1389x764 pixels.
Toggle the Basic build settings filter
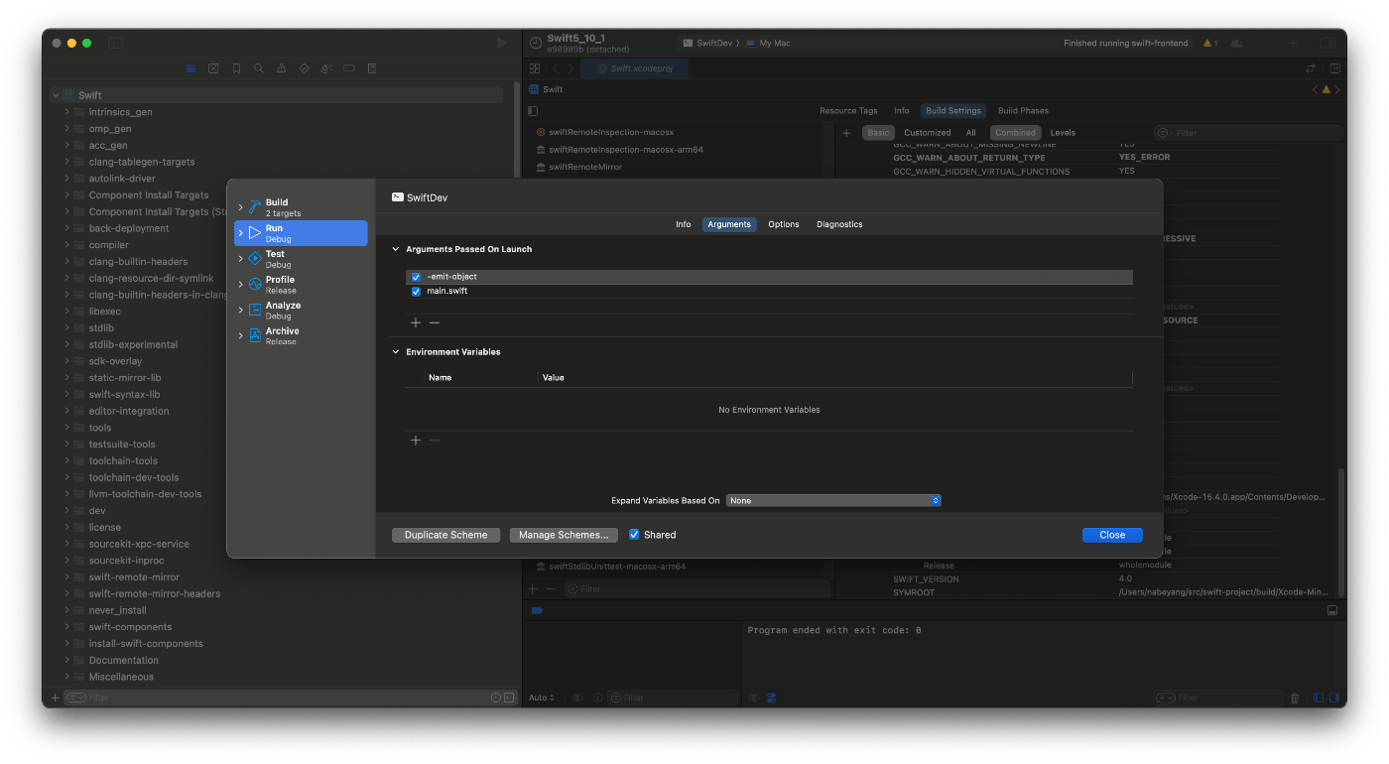pyautogui.click(x=878, y=133)
